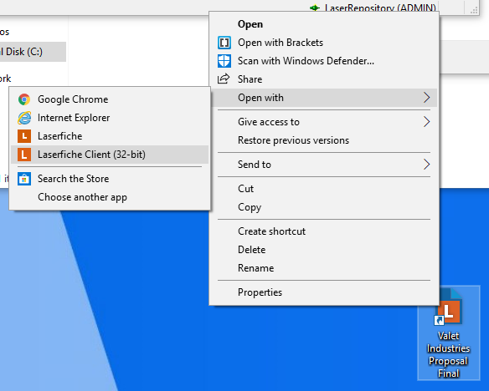Open with Google Chrome
Screen dimensions: 489x391
tap(110, 99)
